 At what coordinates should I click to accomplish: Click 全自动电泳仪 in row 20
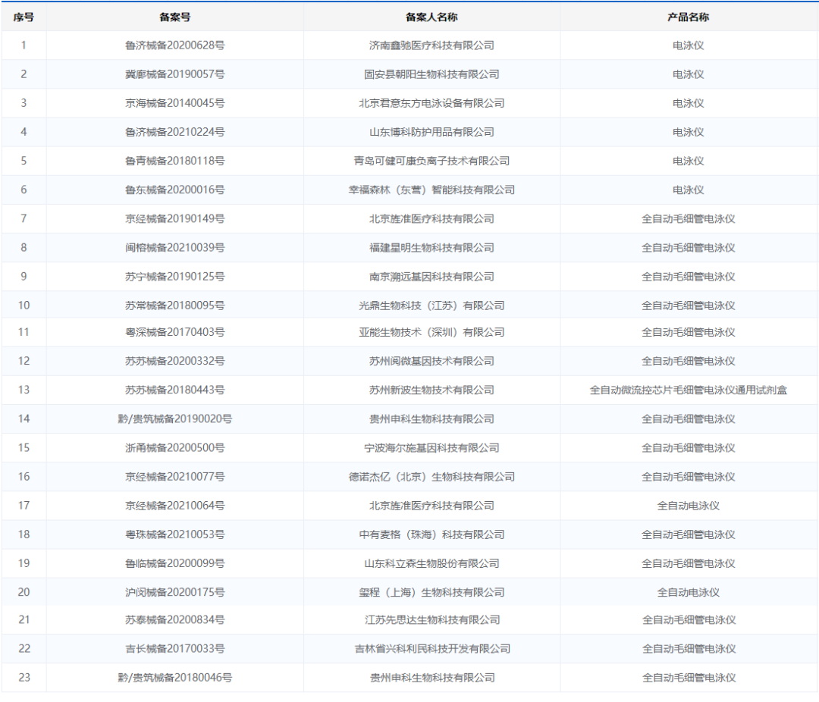[688, 592]
